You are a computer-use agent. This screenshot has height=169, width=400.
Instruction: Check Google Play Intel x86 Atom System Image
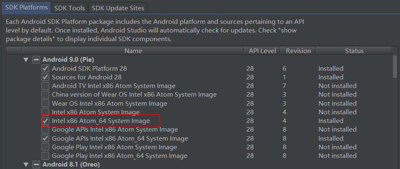[45, 147]
